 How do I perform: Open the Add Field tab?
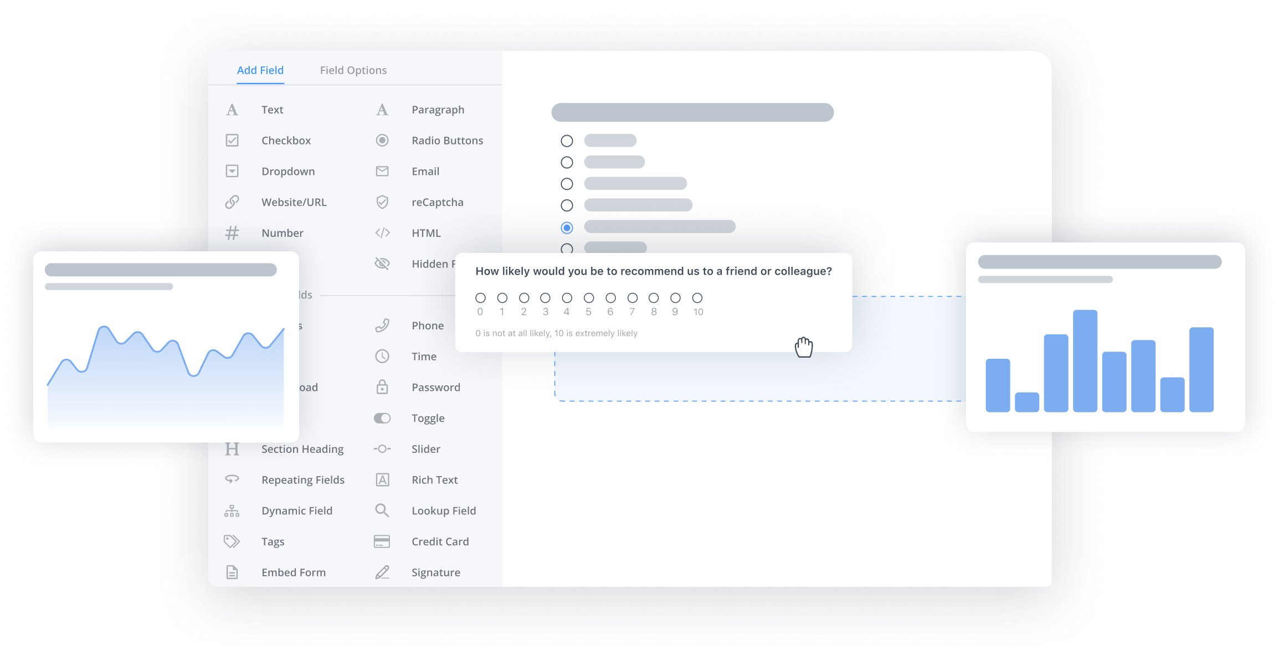click(x=260, y=70)
